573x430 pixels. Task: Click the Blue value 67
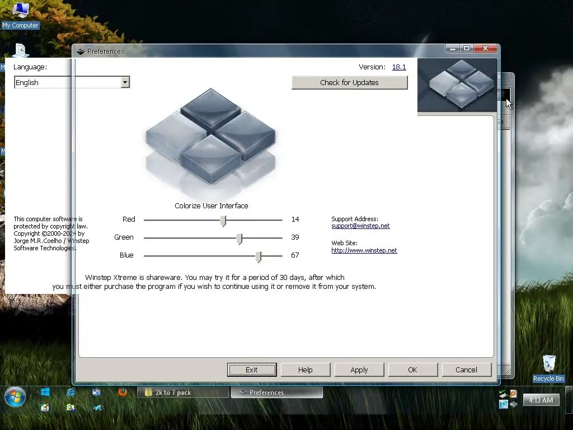[295, 255]
